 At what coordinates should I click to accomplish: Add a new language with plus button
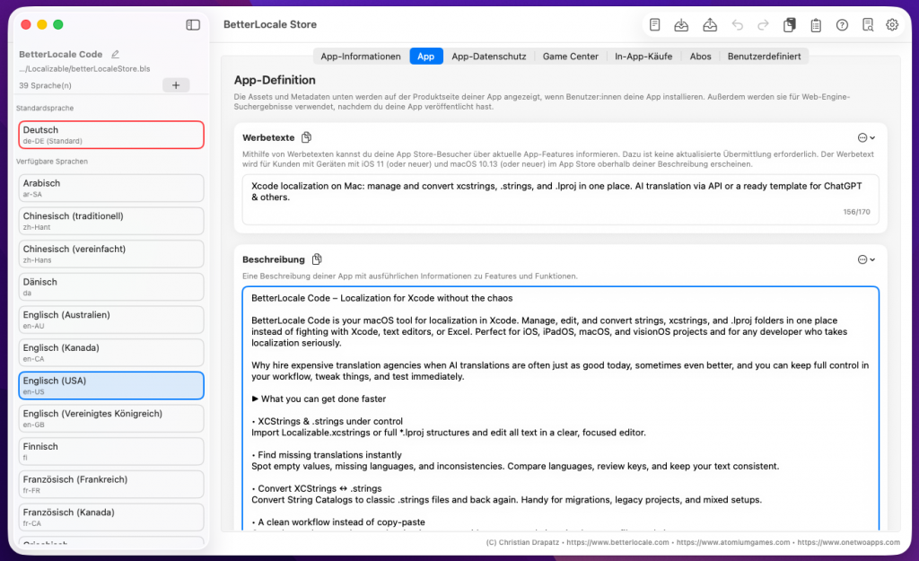point(175,85)
